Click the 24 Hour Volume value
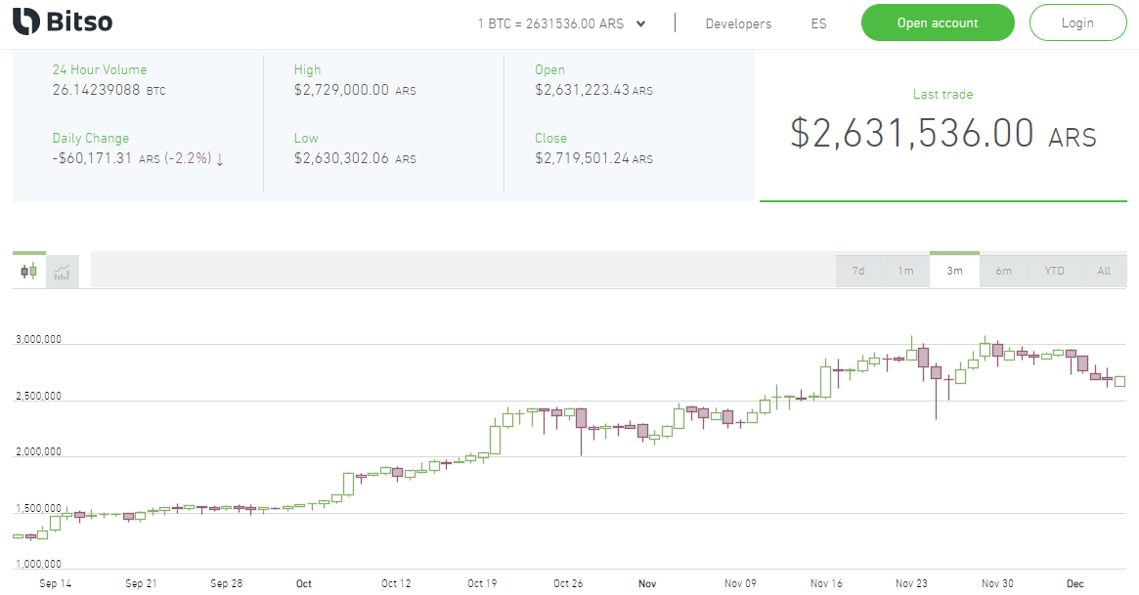Viewport: 1139px width, 595px height. click(x=98, y=90)
